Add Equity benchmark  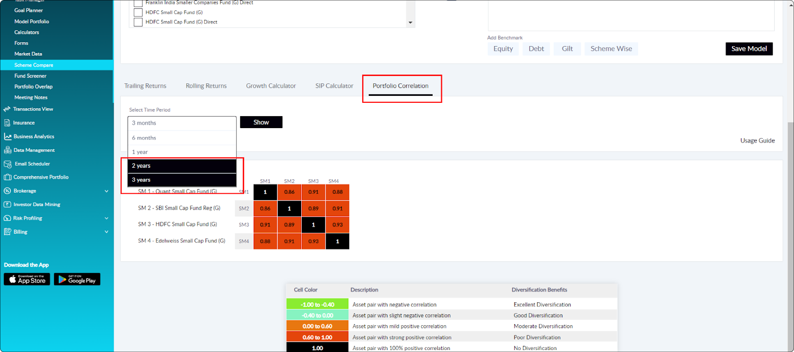[x=503, y=49]
